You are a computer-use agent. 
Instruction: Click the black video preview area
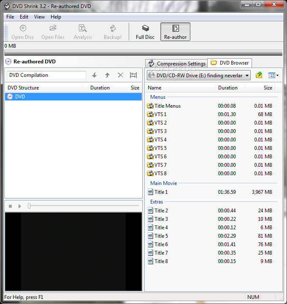click(73, 252)
